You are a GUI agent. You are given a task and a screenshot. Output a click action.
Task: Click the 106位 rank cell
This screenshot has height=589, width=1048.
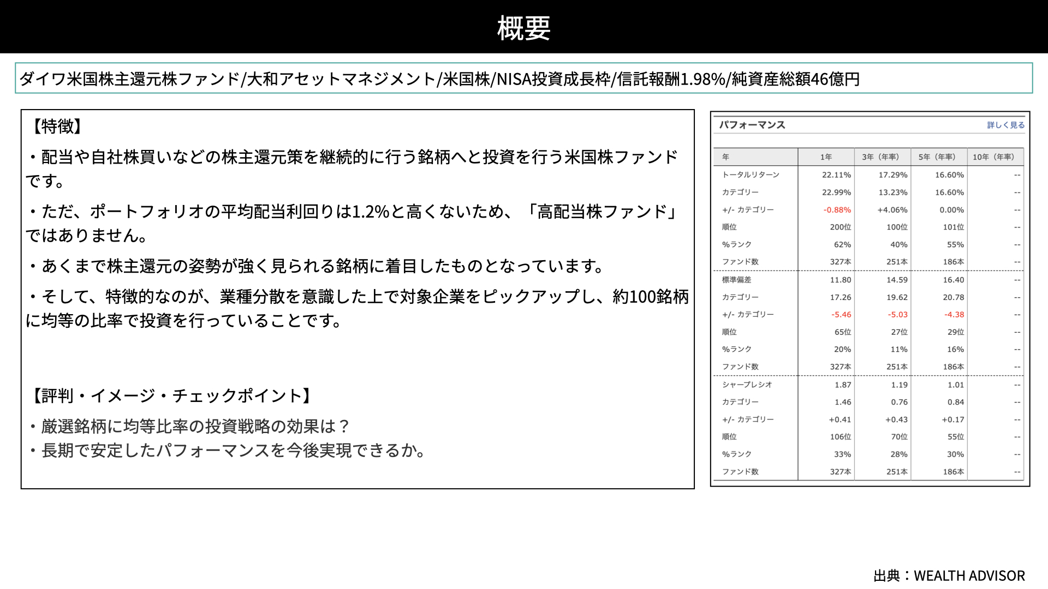(841, 437)
